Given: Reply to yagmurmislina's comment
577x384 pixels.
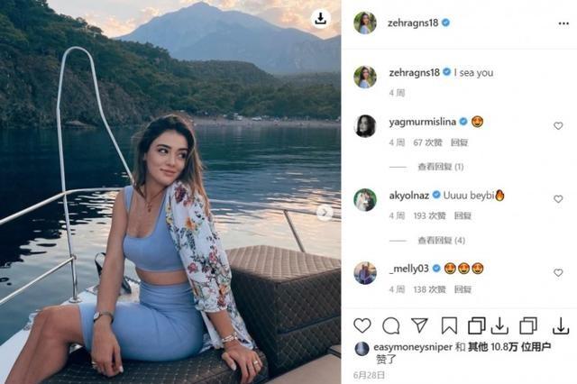Looking at the screenshot, I should pos(459,142).
